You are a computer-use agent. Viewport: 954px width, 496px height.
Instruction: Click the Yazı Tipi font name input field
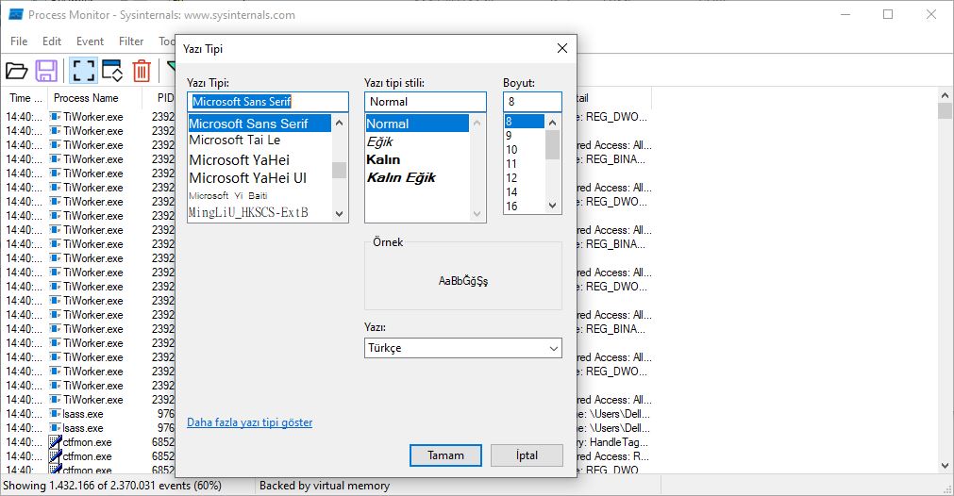(268, 102)
